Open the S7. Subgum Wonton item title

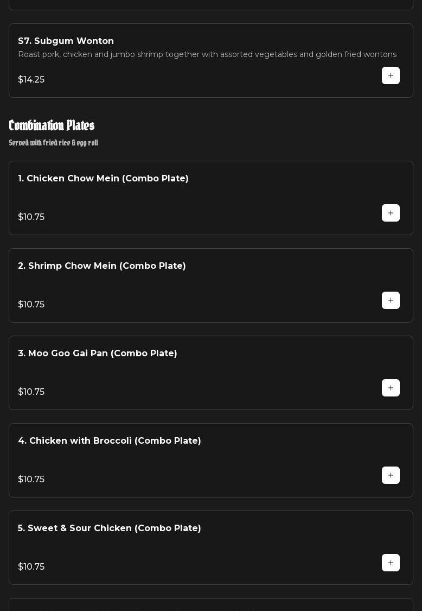[66, 41]
